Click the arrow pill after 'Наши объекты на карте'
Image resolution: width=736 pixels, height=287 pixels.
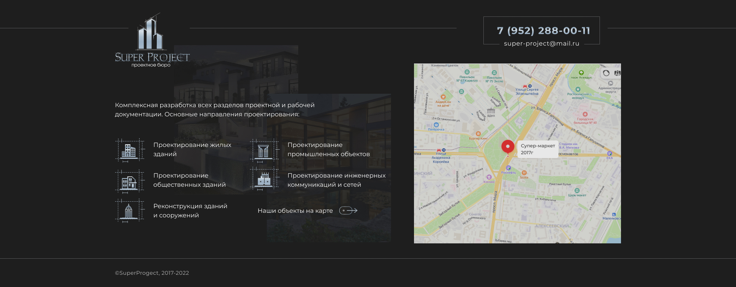pyautogui.click(x=348, y=210)
